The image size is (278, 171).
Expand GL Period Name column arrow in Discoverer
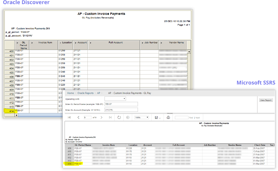[17, 43]
